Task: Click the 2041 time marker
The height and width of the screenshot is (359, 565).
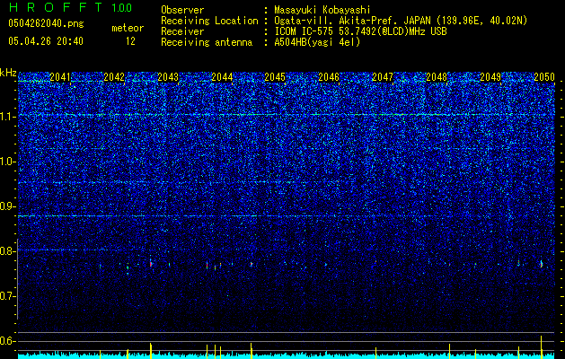Action: [x=60, y=77]
